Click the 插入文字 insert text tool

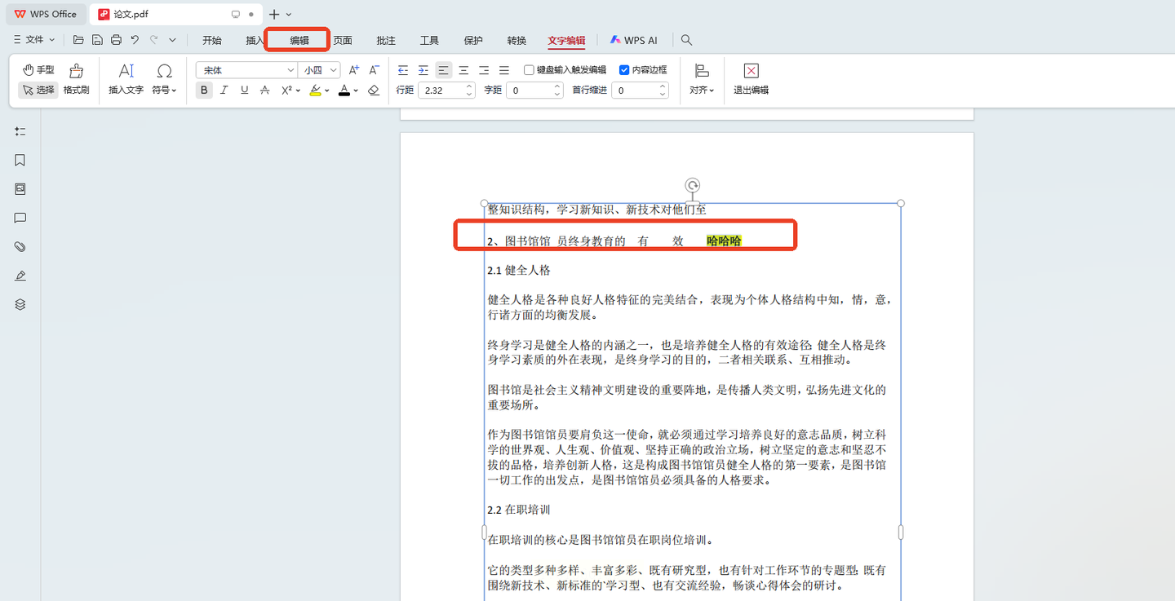click(x=126, y=79)
